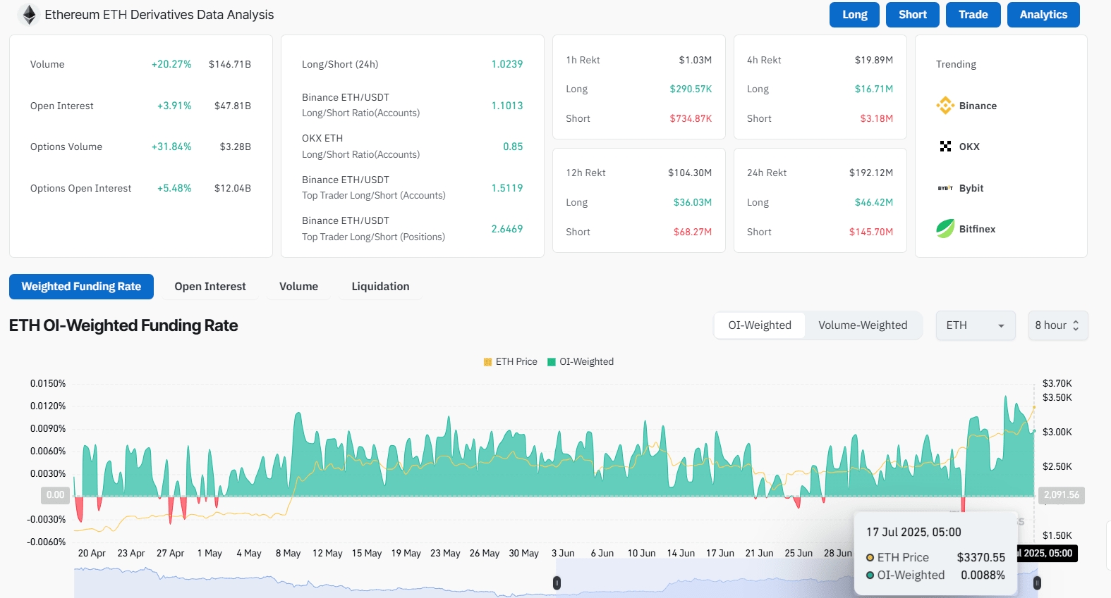Click the Binance logo icon in Trending
The image size is (1111, 598).
click(x=945, y=106)
